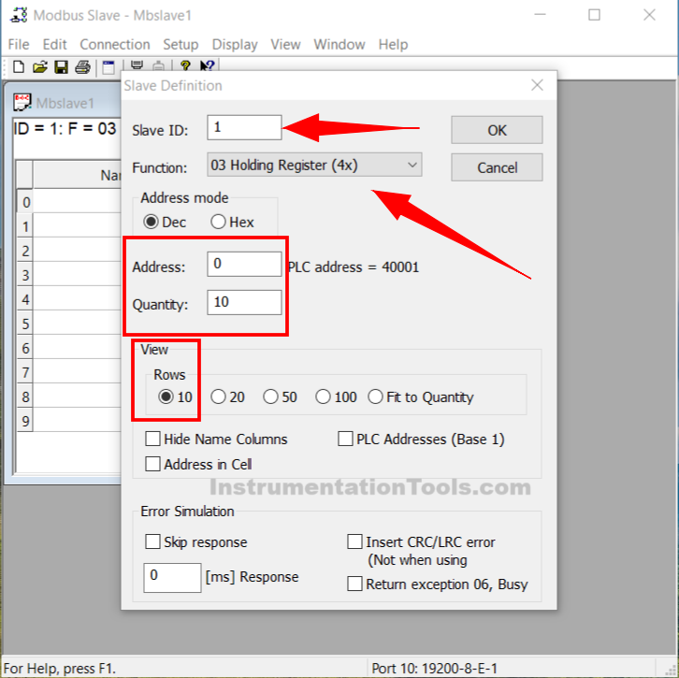Confirm with the OK button
The width and height of the screenshot is (679, 678).
pyautogui.click(x=497, y=130)
